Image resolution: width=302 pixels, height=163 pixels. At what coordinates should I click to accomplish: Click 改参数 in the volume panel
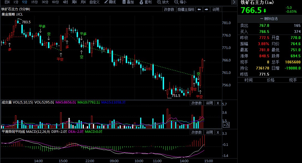click(197, 103)
